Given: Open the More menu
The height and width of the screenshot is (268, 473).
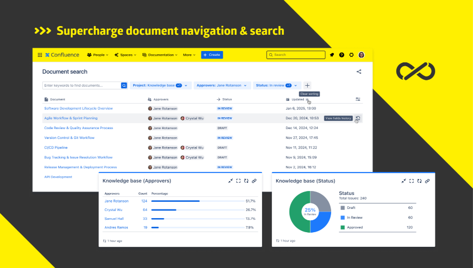Looking at the screenshot, I should [x=189, y=55].
